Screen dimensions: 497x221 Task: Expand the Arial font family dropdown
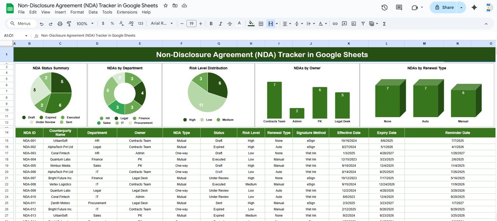162,24
